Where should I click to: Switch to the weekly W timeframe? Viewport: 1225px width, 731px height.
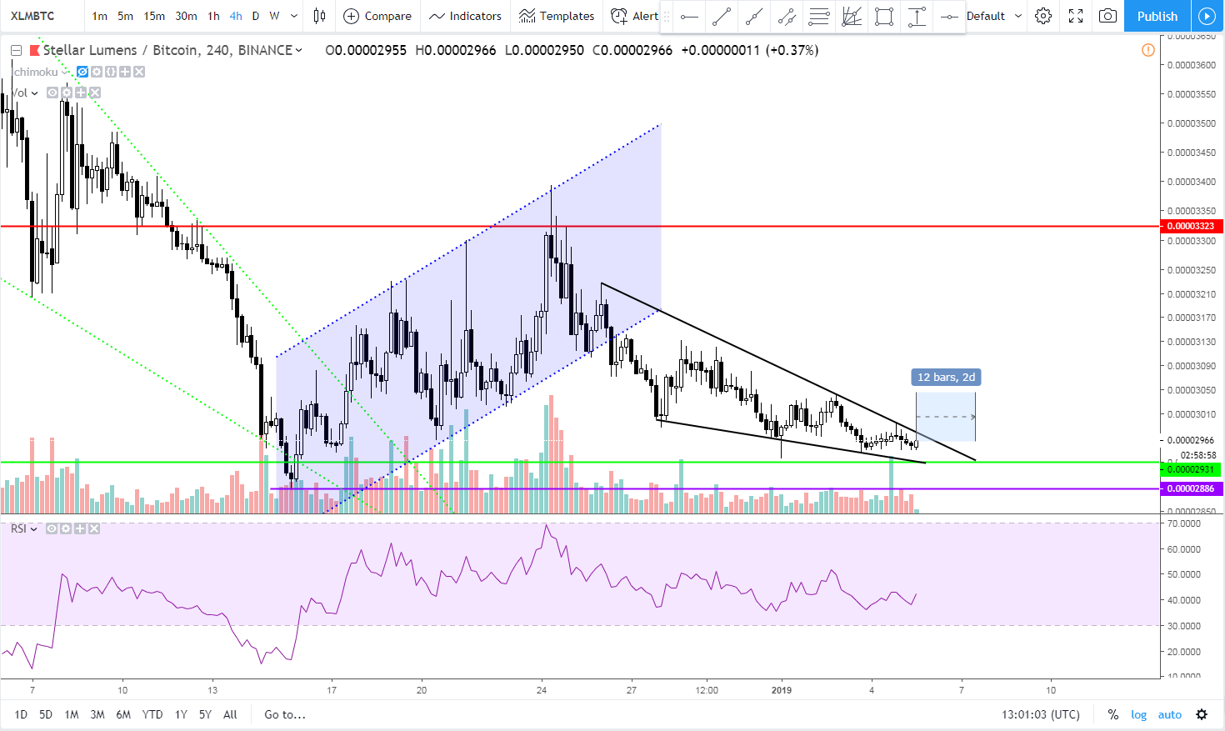[274, 16]
